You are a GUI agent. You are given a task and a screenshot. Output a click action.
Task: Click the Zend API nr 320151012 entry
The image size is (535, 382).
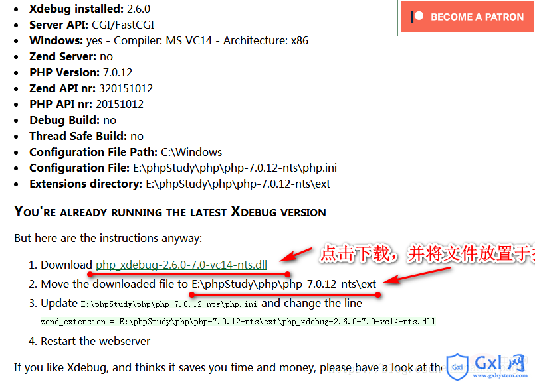(x=91, y=88)
